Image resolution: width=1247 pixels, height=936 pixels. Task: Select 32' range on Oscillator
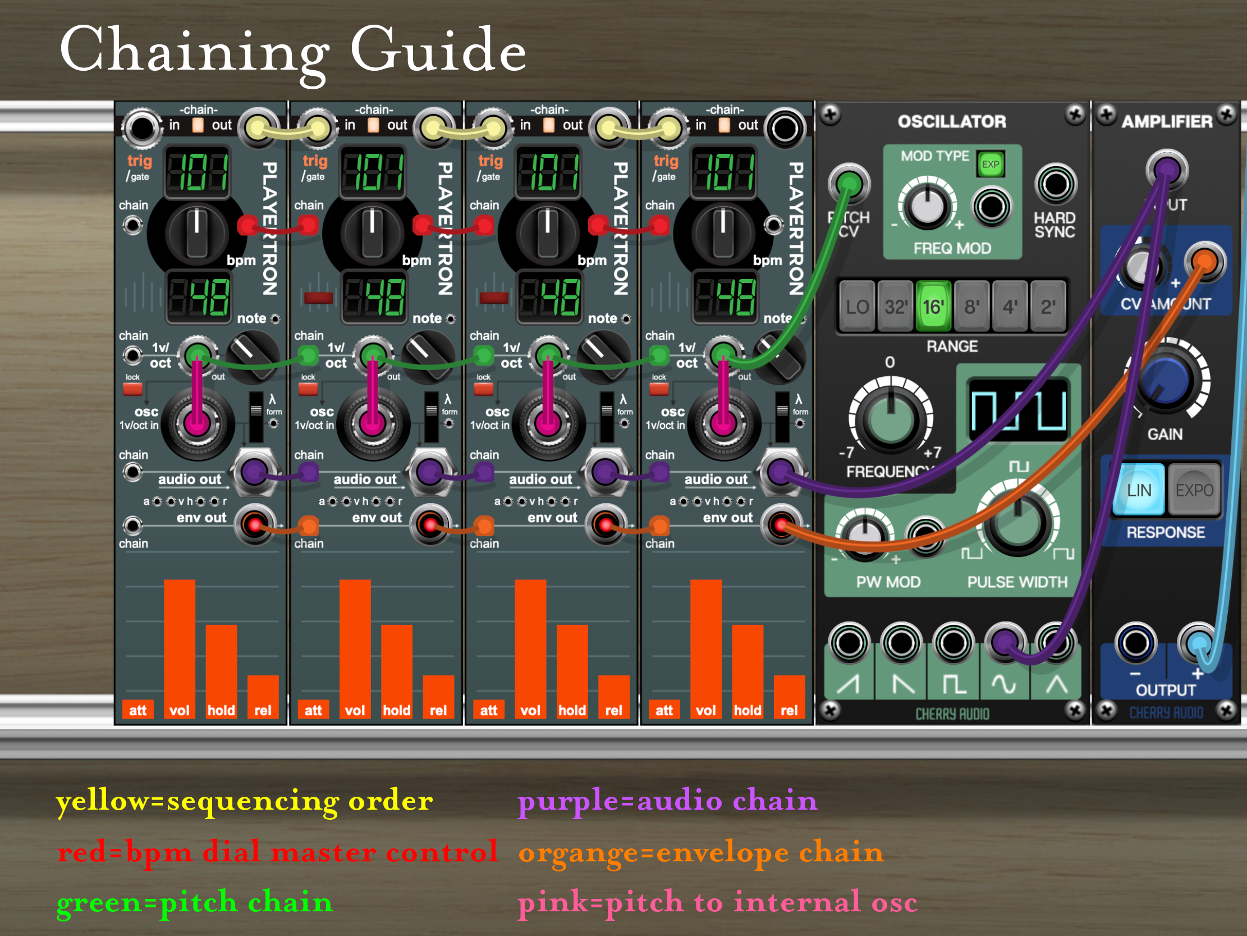895,307
